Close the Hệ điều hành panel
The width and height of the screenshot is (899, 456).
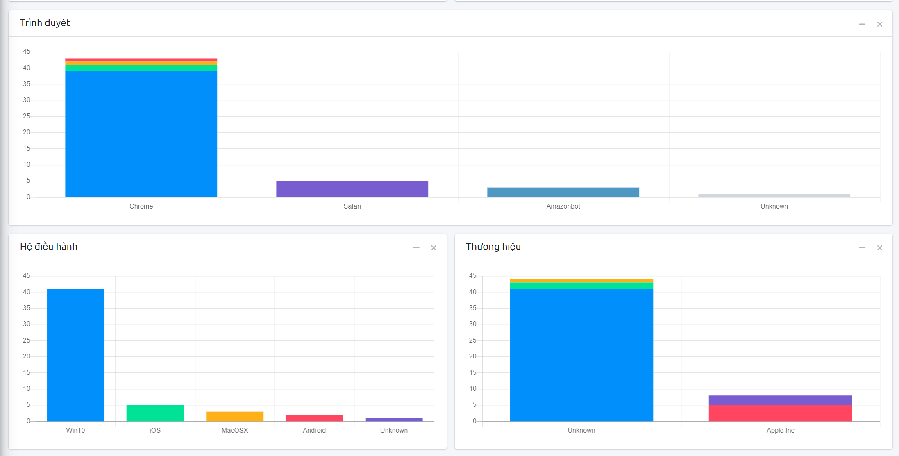434,248
